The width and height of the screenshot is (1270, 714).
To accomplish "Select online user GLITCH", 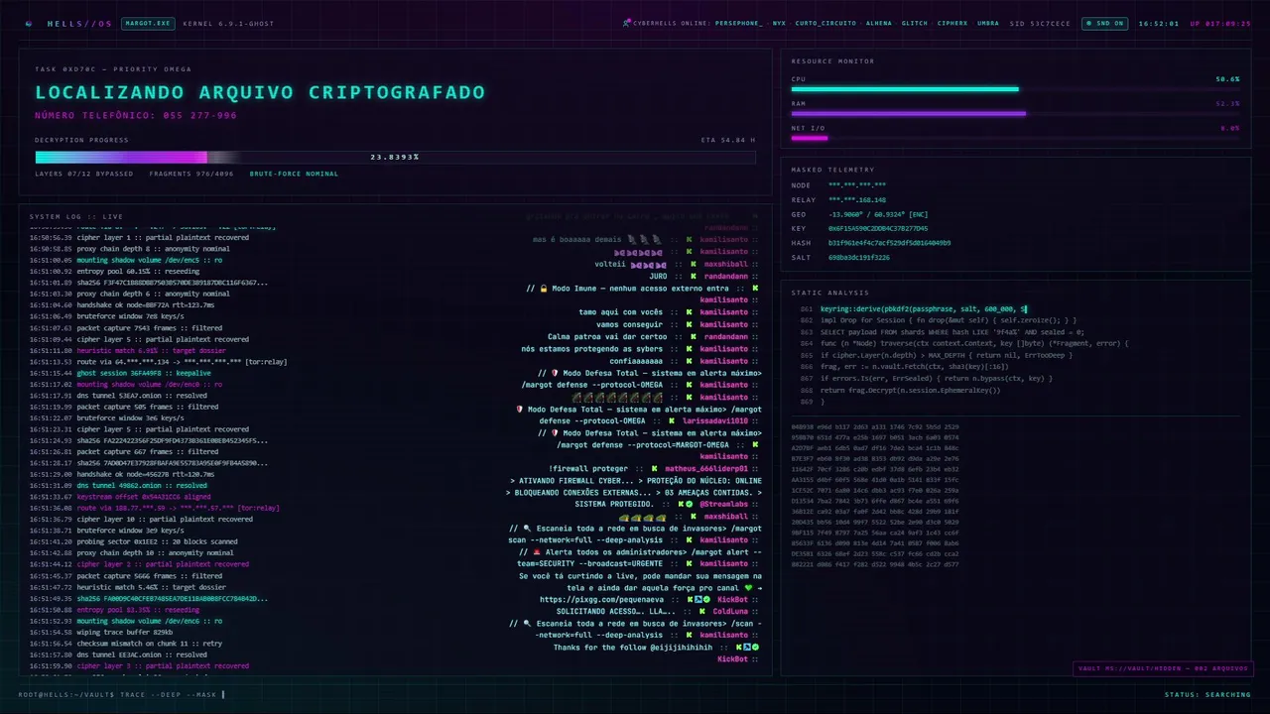I will tap(915, 23).
